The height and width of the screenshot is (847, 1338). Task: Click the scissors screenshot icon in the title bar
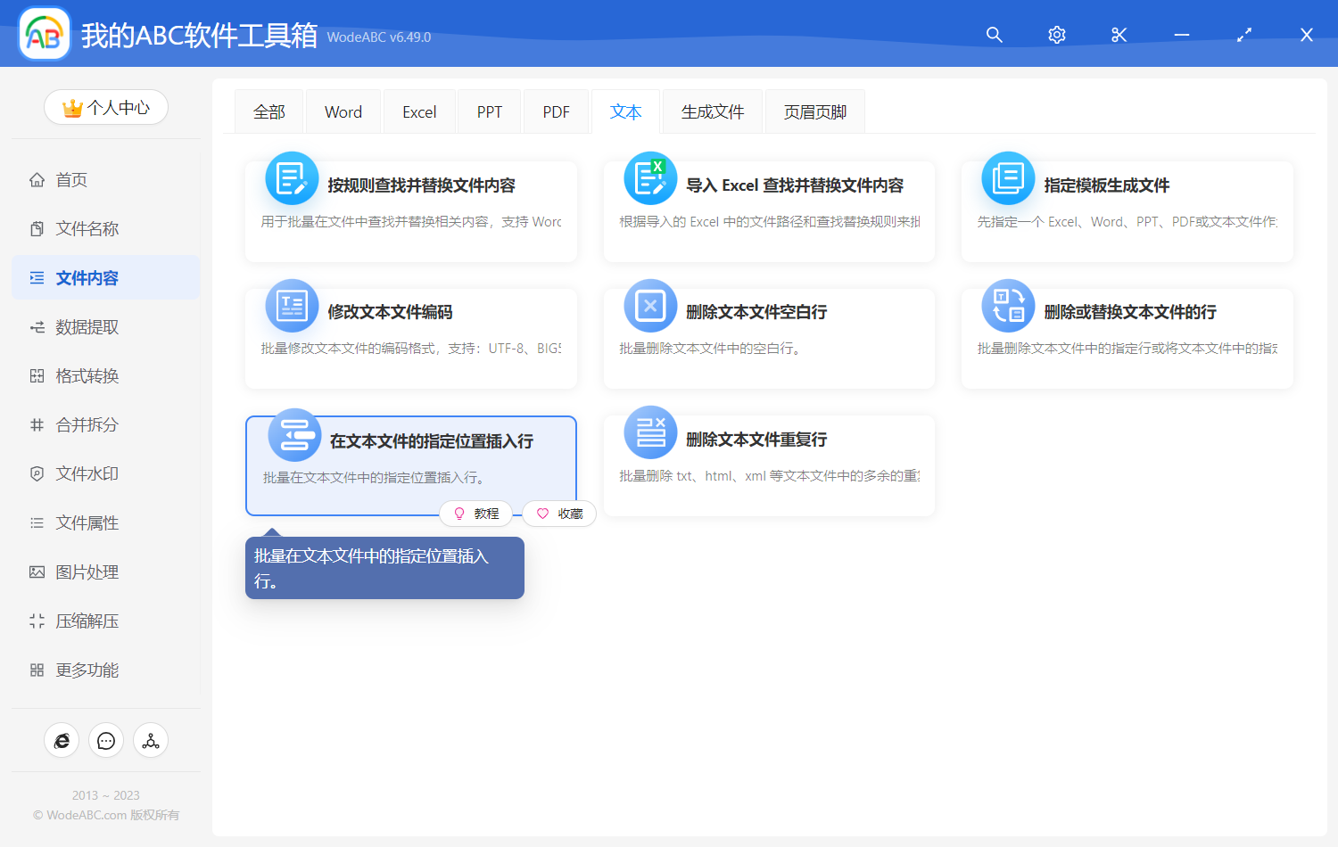[1119, 34]
